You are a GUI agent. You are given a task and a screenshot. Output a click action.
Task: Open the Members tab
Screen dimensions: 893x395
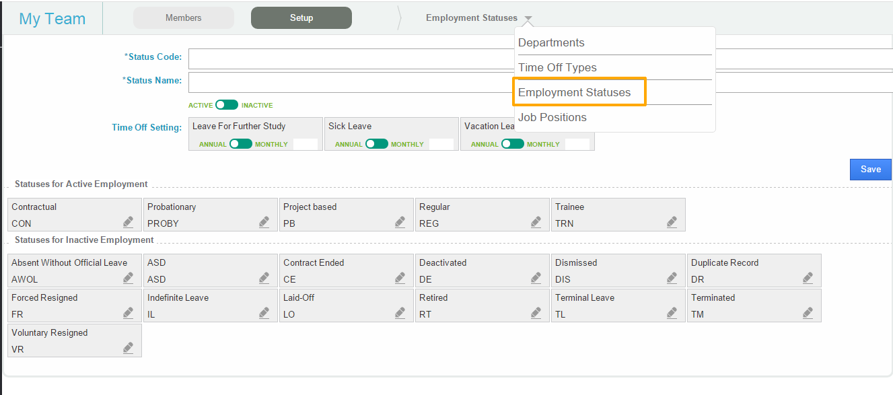tap(184, 18)
